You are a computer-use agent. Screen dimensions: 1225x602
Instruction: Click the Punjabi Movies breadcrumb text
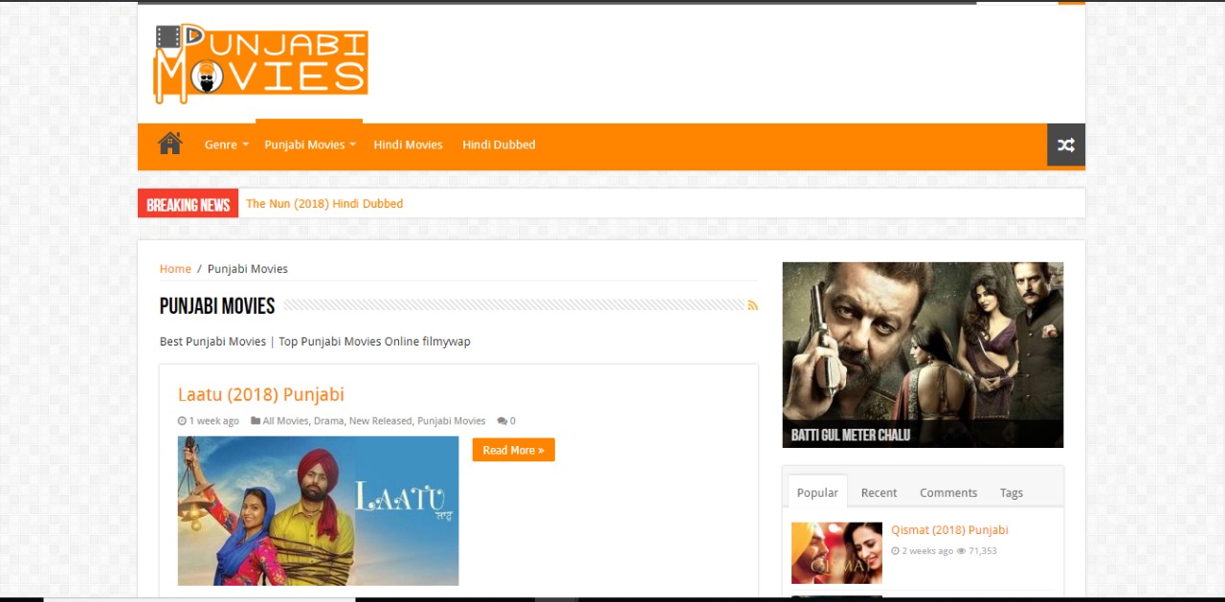[248, 268]
